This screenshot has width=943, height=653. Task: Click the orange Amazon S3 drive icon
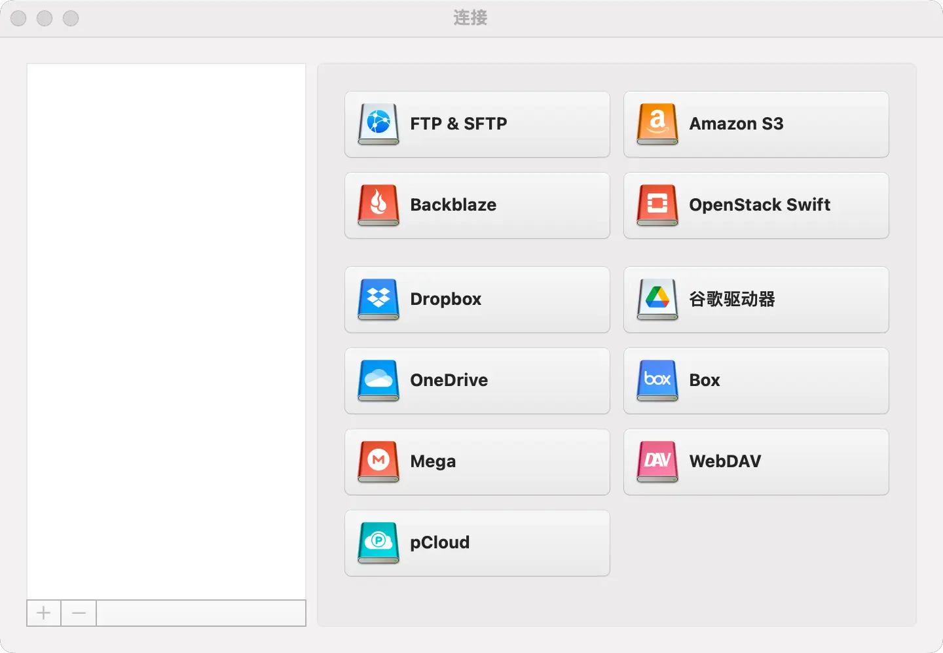pos(657,124)
